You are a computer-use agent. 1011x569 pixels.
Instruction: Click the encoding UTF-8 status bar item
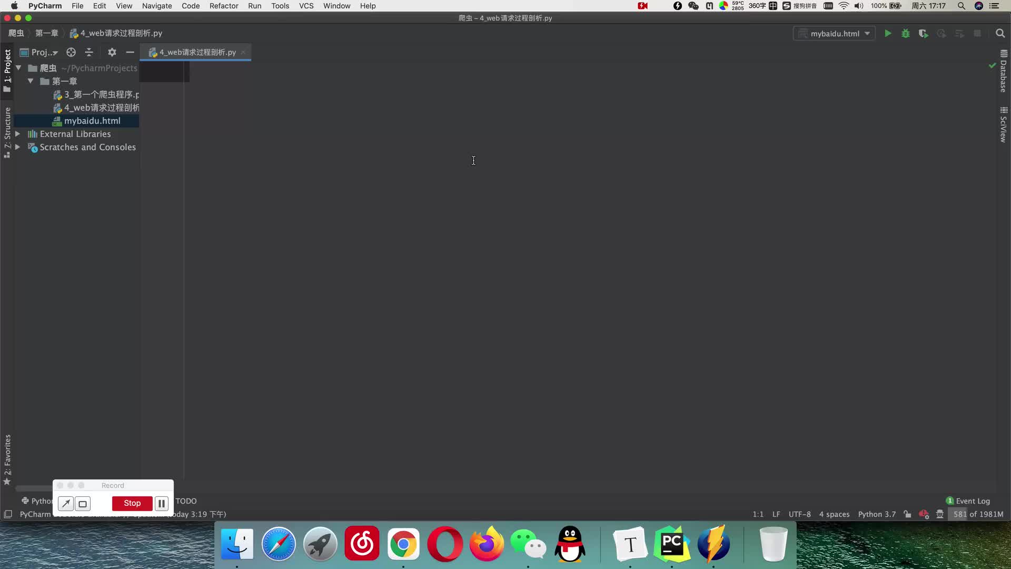point(800,514)
